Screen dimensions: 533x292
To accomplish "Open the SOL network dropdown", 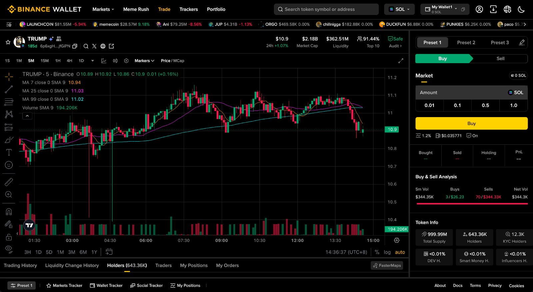I will [x=399, y=9].
